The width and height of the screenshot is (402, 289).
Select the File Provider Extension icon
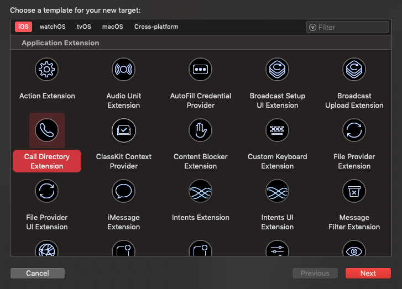[x=354, y=130]
